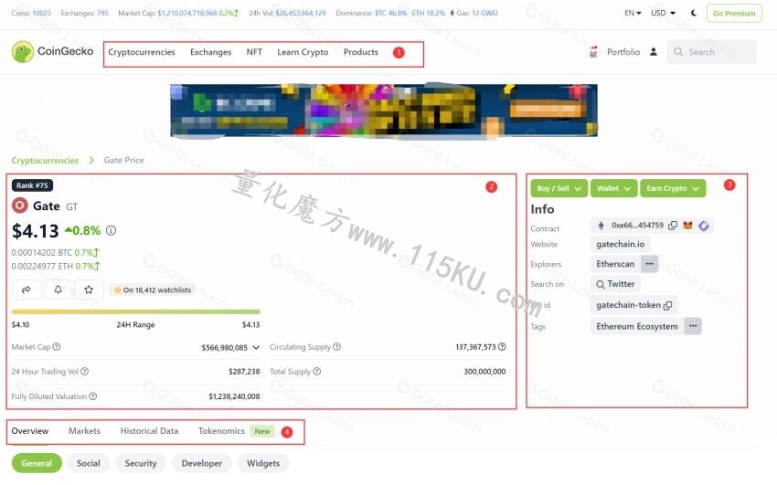Click Coins count 10023 link
Viewport: 777px width, 485px height.
pos(42,13)
